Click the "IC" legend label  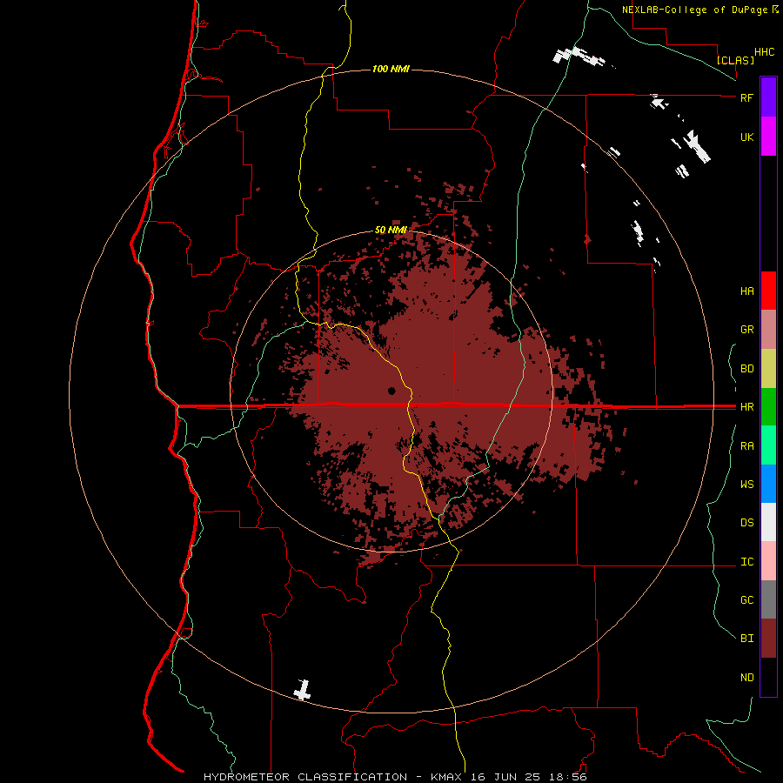[746, 562]
